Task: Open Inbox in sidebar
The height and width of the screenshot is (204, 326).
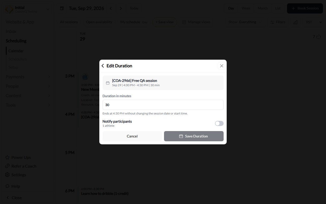Action: click(11, 31)
